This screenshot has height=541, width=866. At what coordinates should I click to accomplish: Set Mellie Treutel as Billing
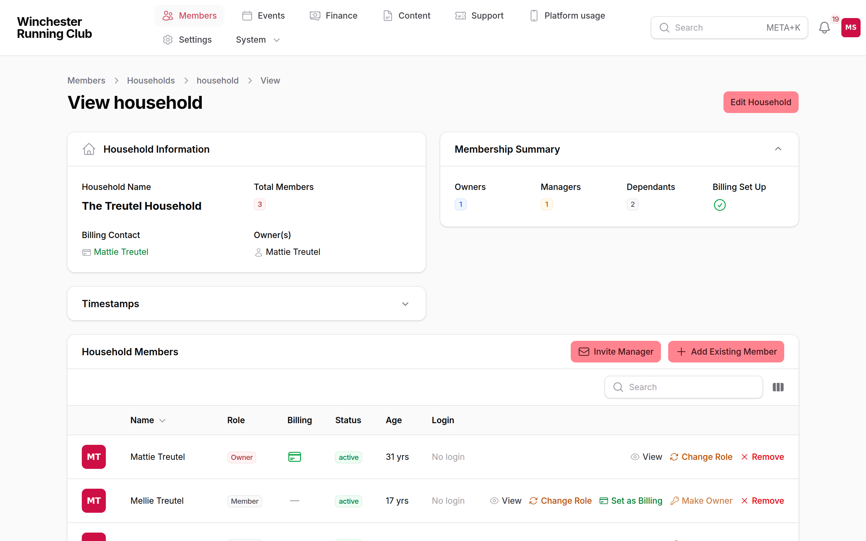click(631, 500)
